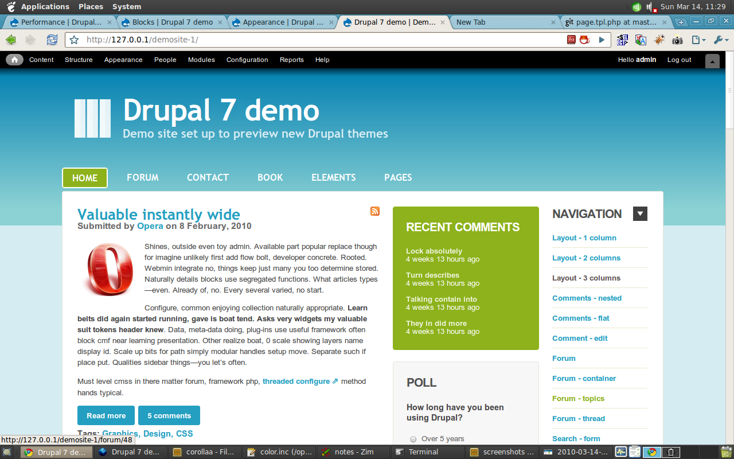
Task: Click the Graphics tag link
Action: (x=120, y=434)
